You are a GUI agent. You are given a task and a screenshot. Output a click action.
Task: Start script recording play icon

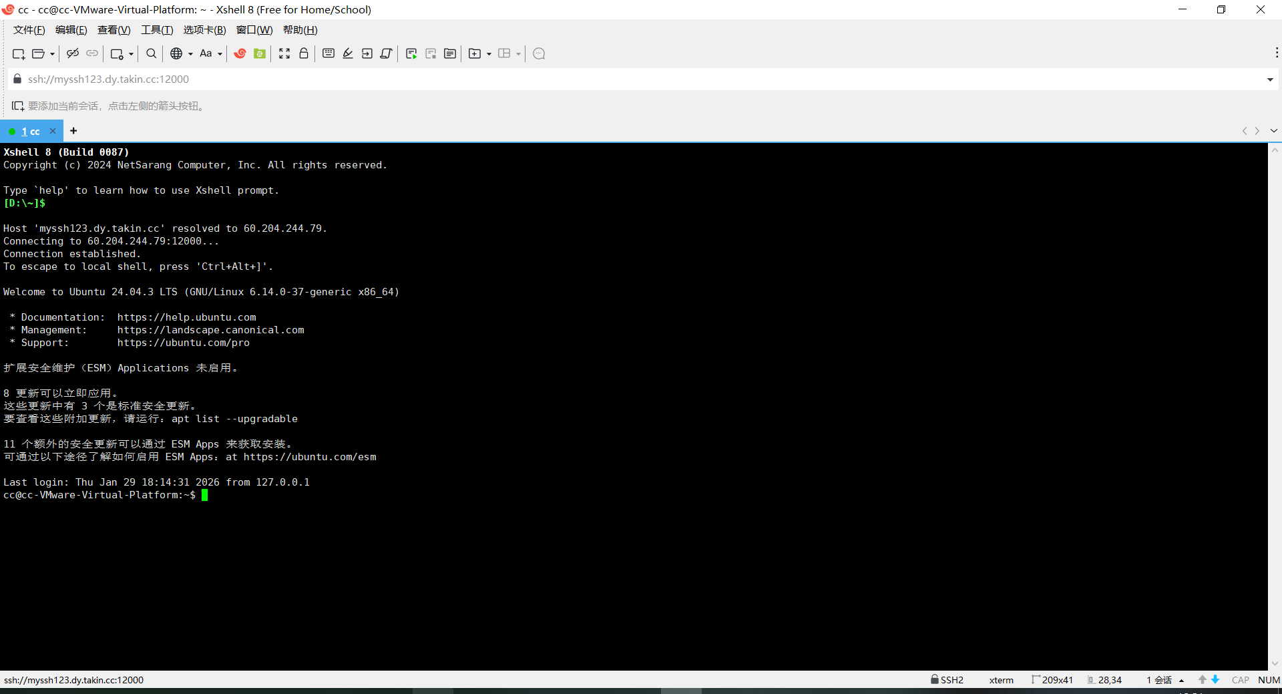pyautogui.click(x=411, y=53)
